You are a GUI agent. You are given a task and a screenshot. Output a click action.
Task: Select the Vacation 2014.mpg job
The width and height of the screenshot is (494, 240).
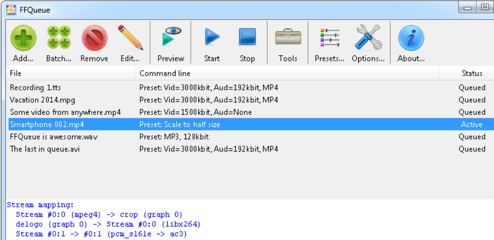(42, 100)
